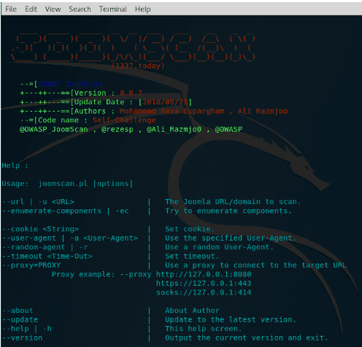Click the '(1337.today)' text under banner

click(138, 66)
